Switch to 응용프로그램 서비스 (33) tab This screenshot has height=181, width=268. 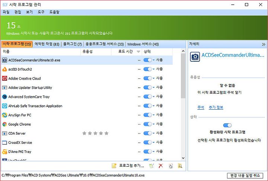coord(105,44)
